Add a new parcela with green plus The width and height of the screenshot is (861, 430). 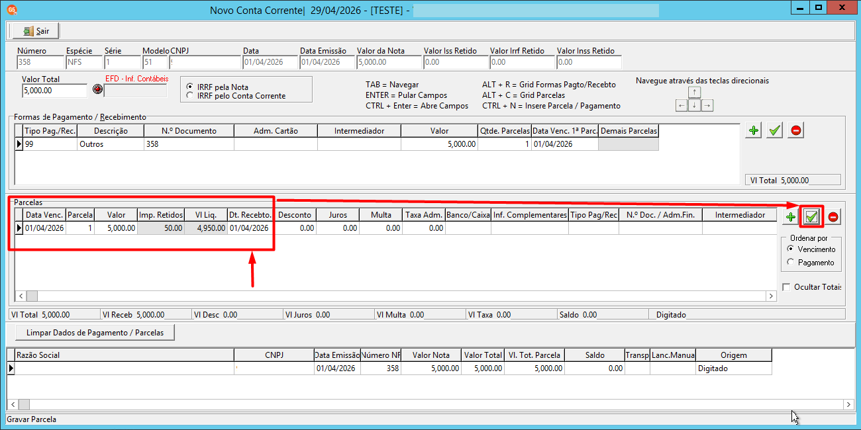point(790,216)
